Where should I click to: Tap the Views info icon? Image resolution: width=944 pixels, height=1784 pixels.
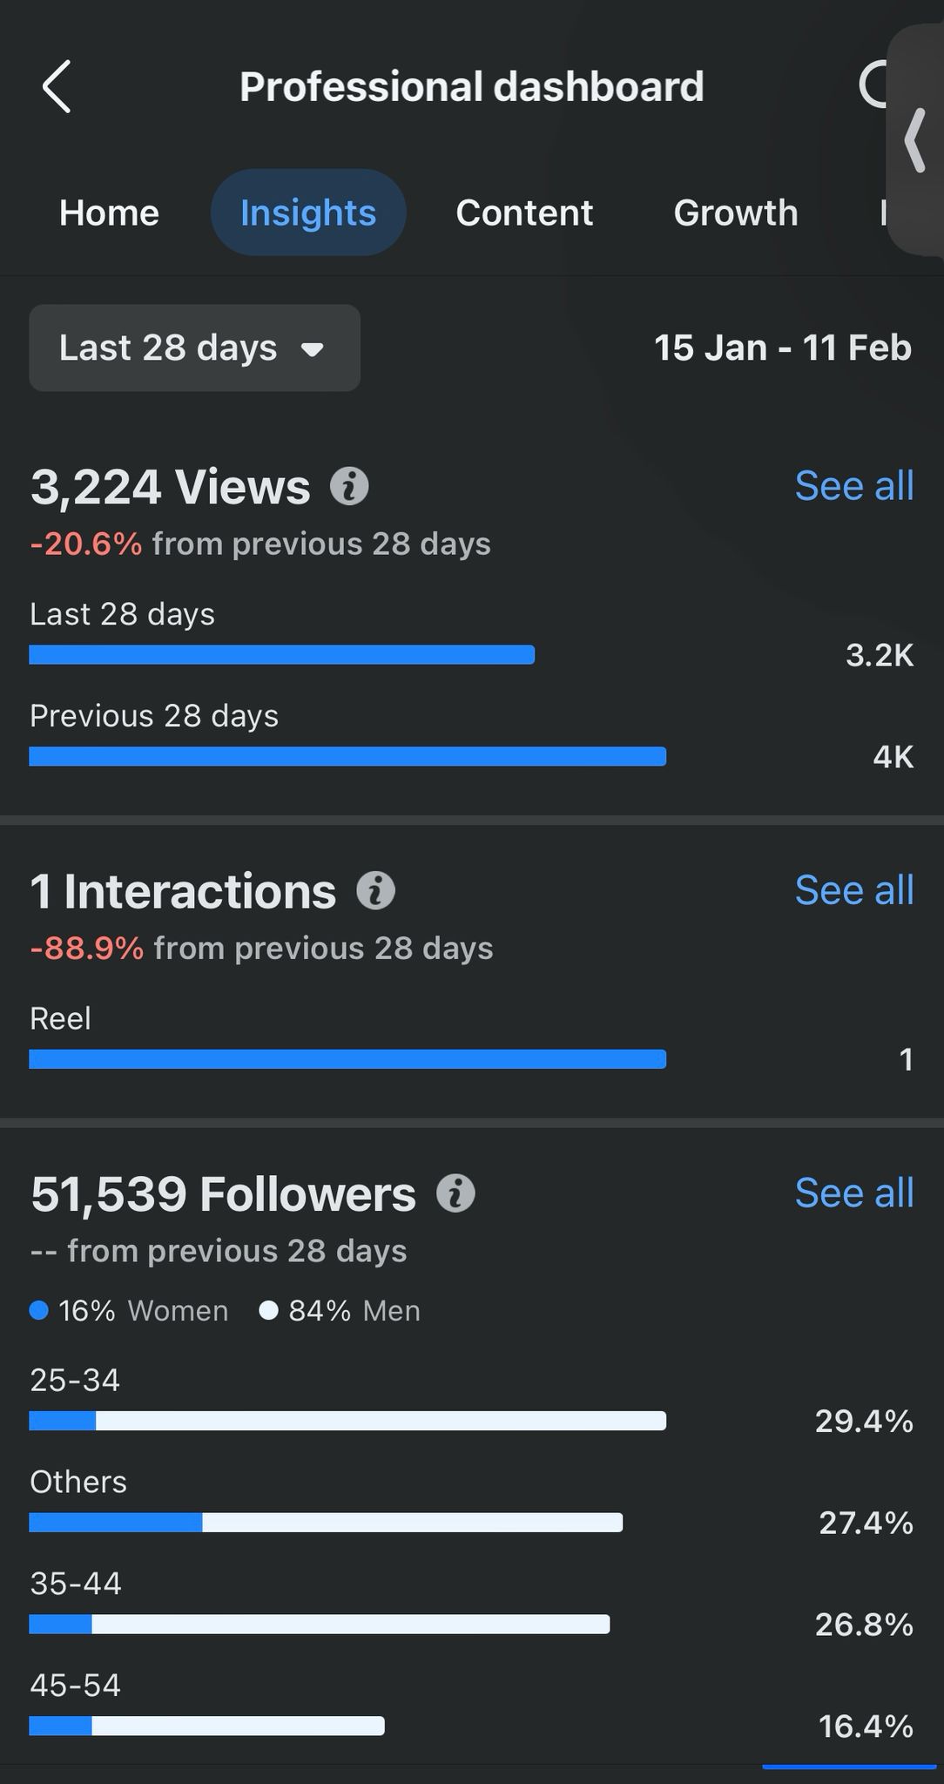pyautogui.click(x=349, y=486)
